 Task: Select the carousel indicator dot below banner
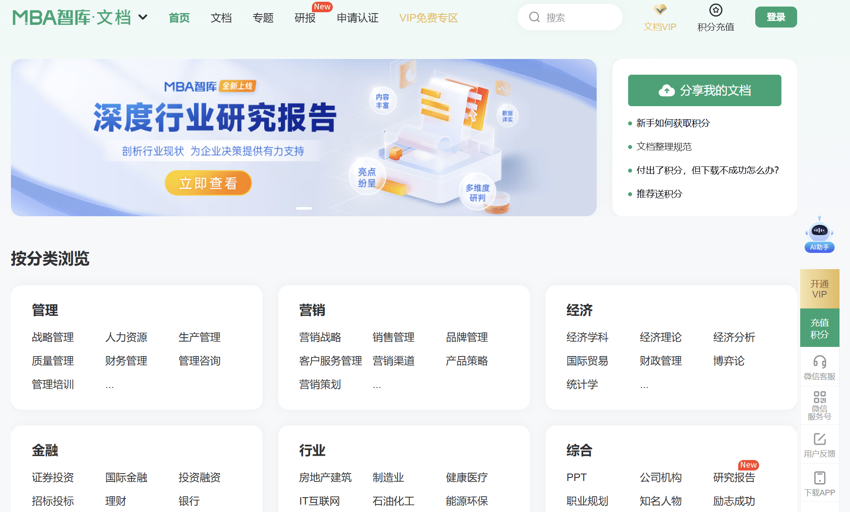point(304,208)
